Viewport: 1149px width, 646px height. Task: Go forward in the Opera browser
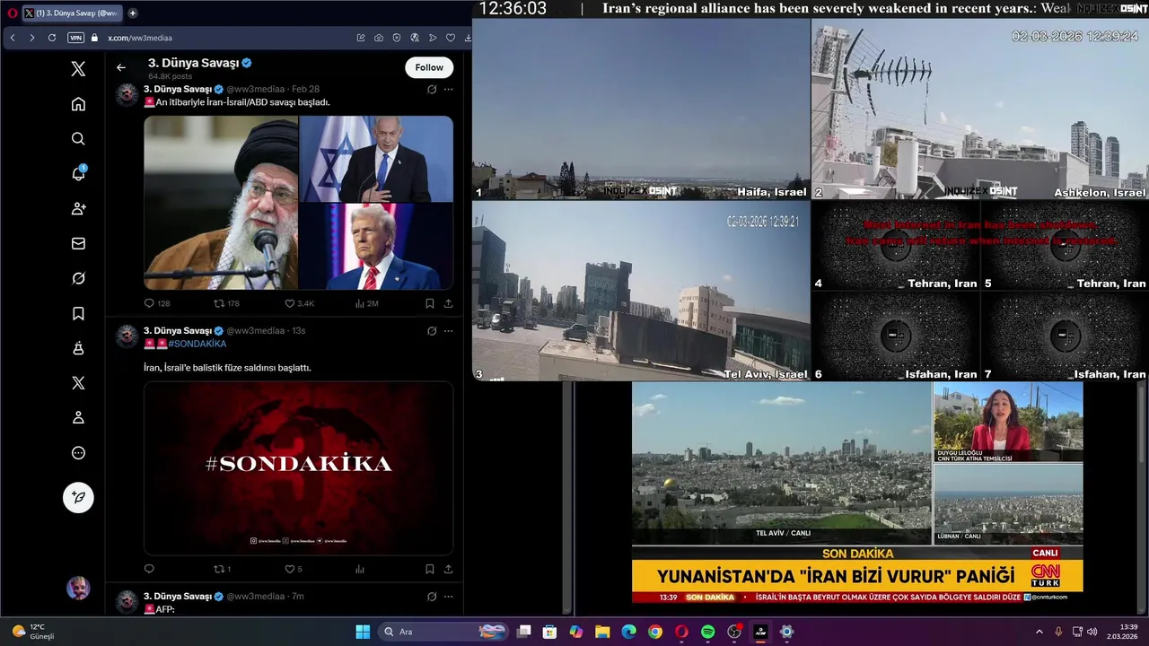coord(32,38)
